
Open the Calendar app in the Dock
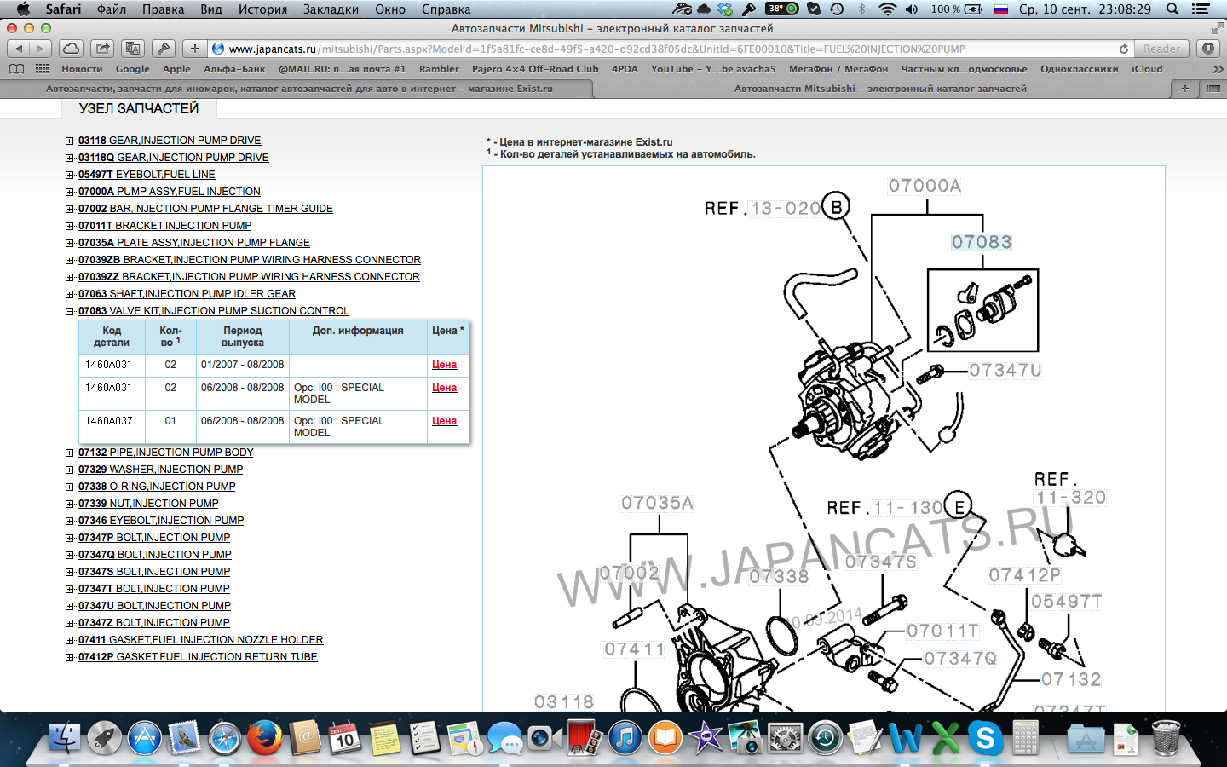click(x=345, y=738)
